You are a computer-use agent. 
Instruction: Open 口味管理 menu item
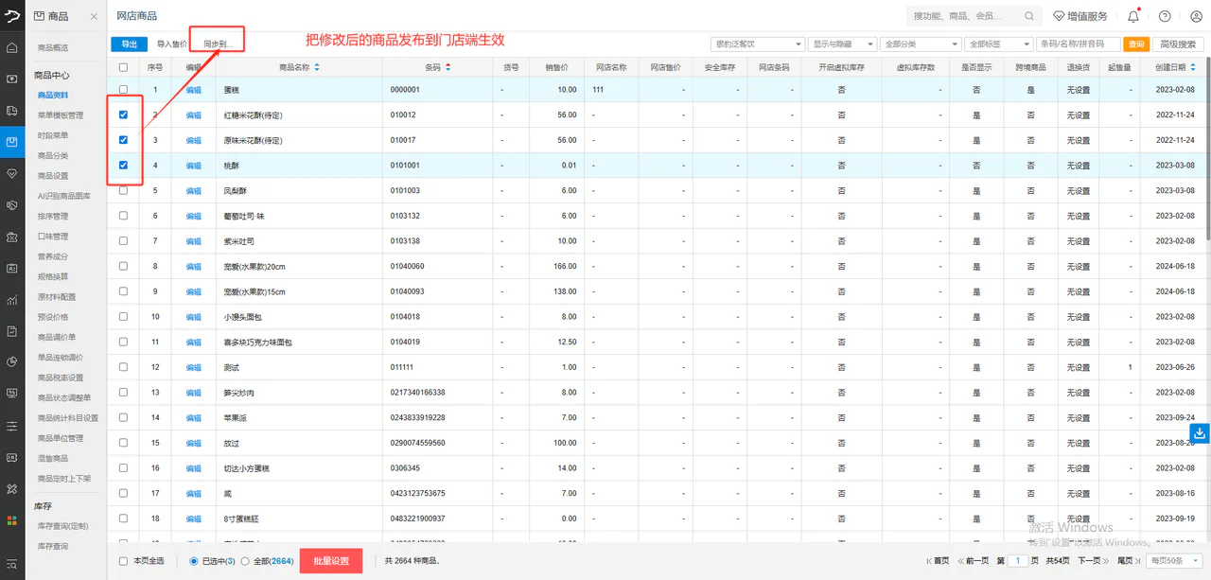53,237
